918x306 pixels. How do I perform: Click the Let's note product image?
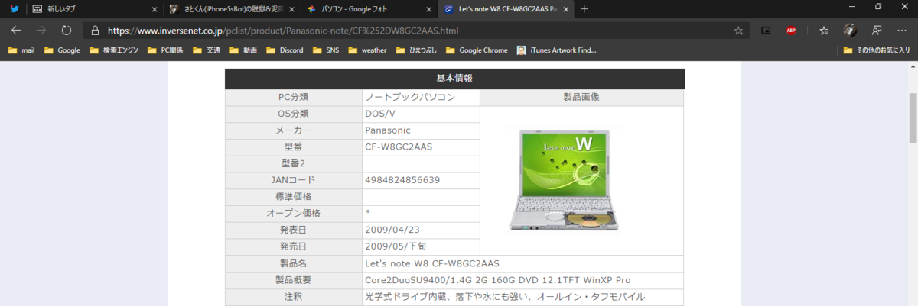point(565,180)
